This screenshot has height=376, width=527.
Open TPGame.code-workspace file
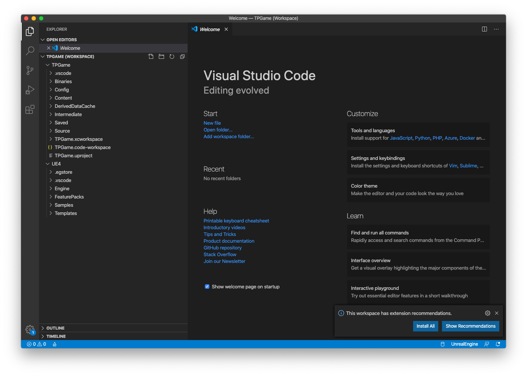[113, 148]
